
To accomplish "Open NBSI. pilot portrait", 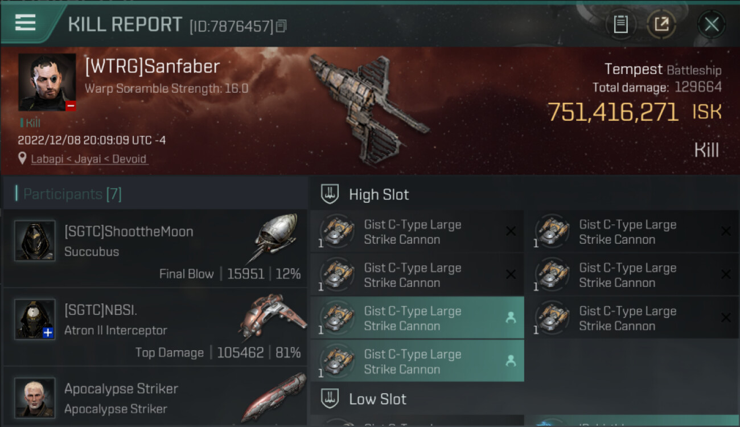I will tap(35, 319).
